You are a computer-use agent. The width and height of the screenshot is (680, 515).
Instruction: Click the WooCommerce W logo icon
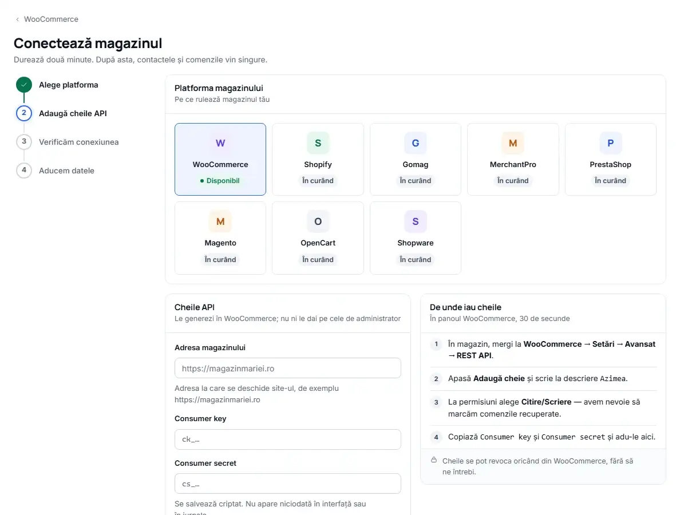tap(220, 143)
